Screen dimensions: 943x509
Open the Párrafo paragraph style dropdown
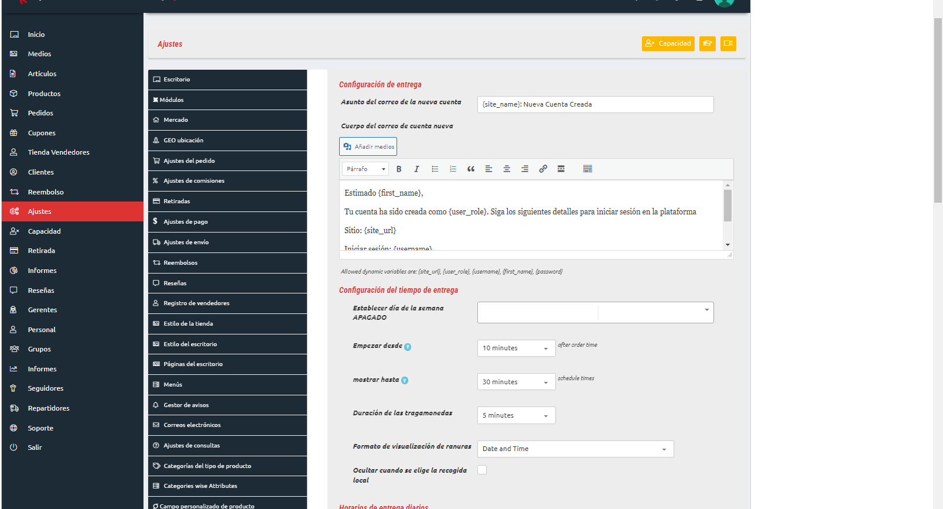click(365, 169)
